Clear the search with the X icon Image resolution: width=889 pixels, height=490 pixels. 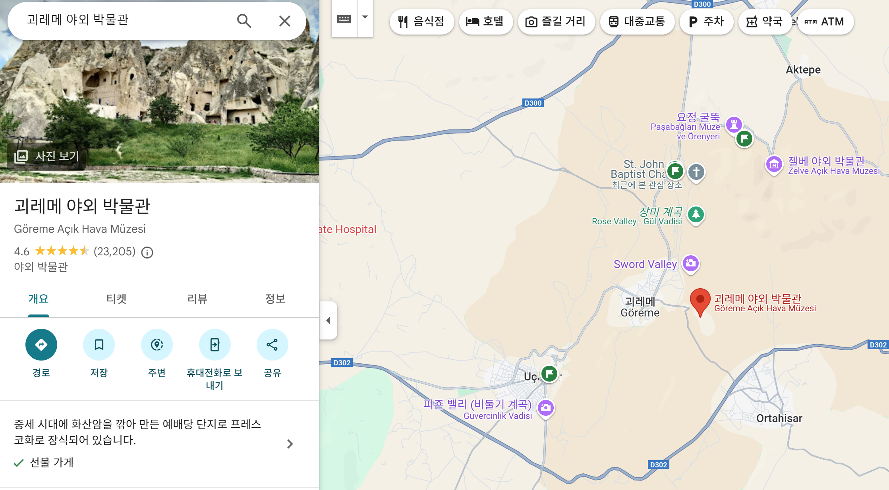click(284, 21)
